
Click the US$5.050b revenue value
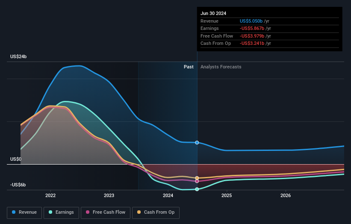point(251,21)
